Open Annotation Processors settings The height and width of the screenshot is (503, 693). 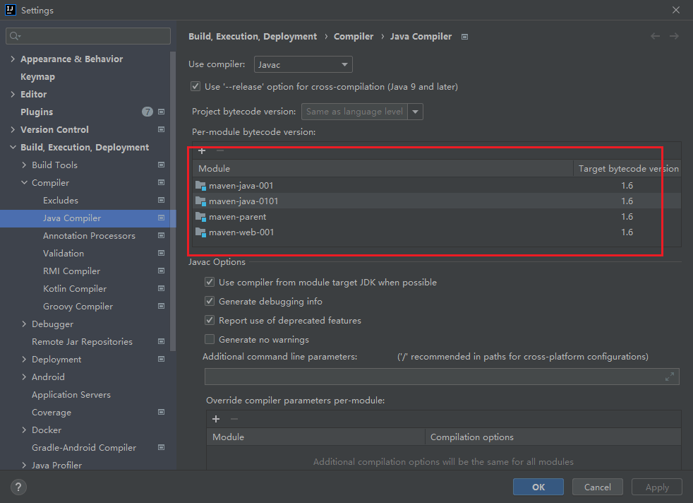[x=89, y=236]
